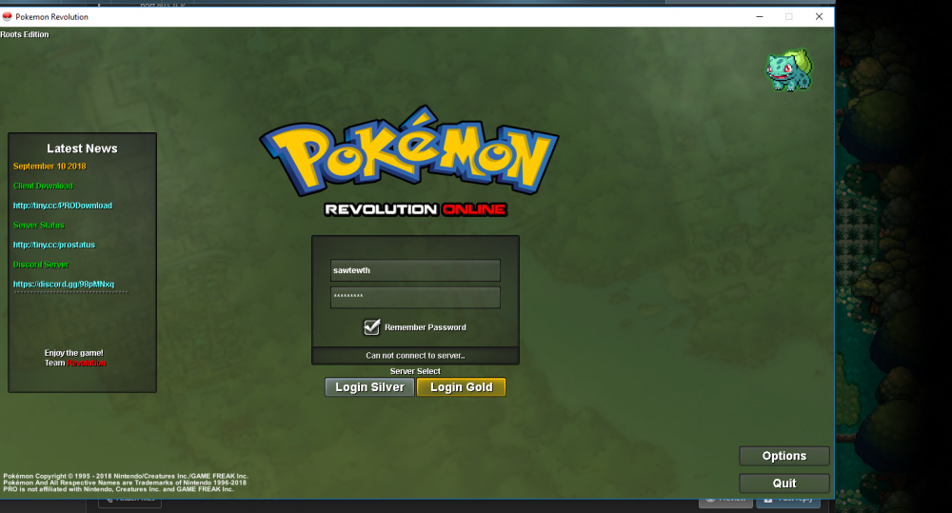Open the Options menu
Screen dimensions: 952x513
[x=783, y=456]
